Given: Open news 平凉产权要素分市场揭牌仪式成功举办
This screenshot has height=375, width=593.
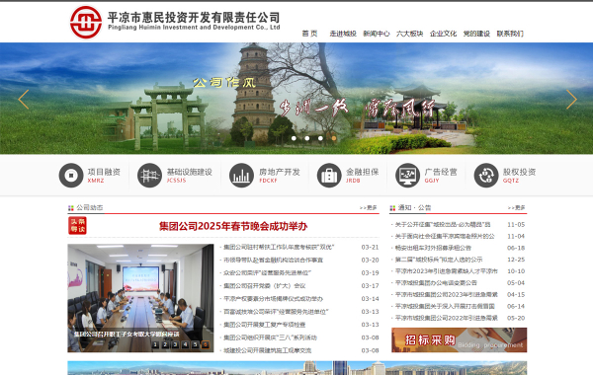Looking at the screenshot, I should click(273, 299).
